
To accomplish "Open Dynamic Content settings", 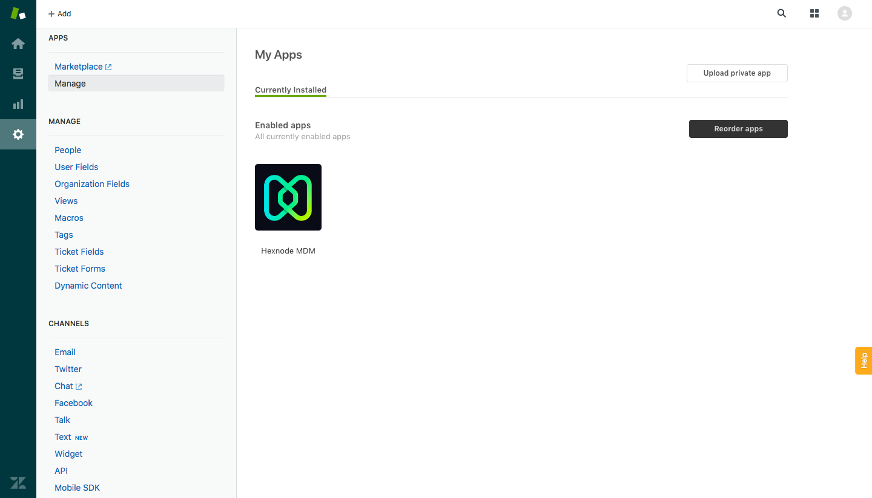I will [x=88, y=286].
